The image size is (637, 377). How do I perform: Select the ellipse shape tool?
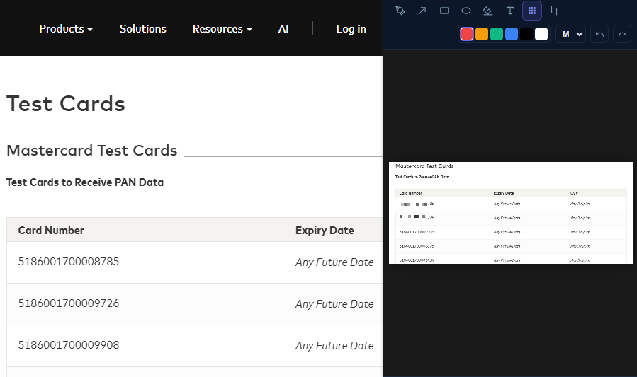click(466, 11)
